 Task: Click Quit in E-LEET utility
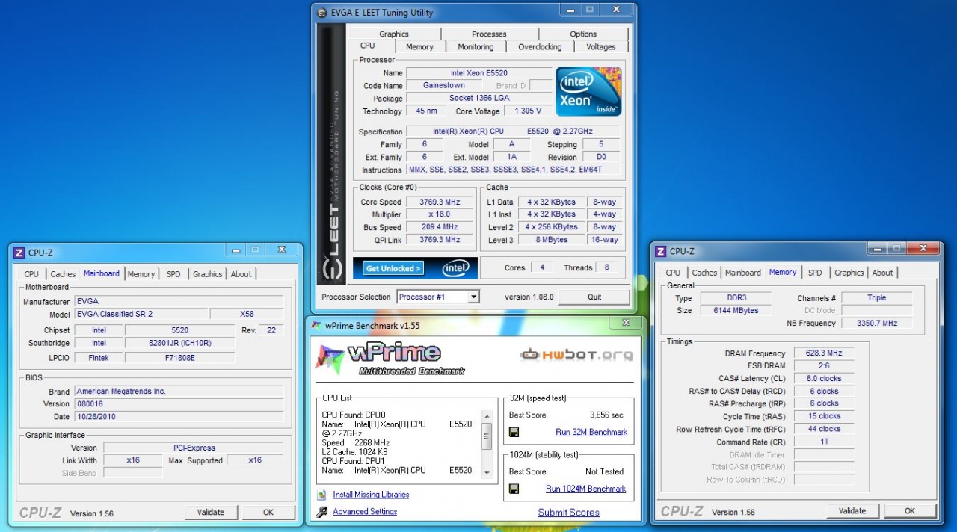(594, 297)
